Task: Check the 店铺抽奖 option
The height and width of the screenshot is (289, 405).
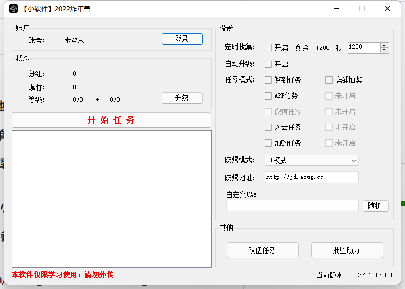Action: [x=329, y=80]
